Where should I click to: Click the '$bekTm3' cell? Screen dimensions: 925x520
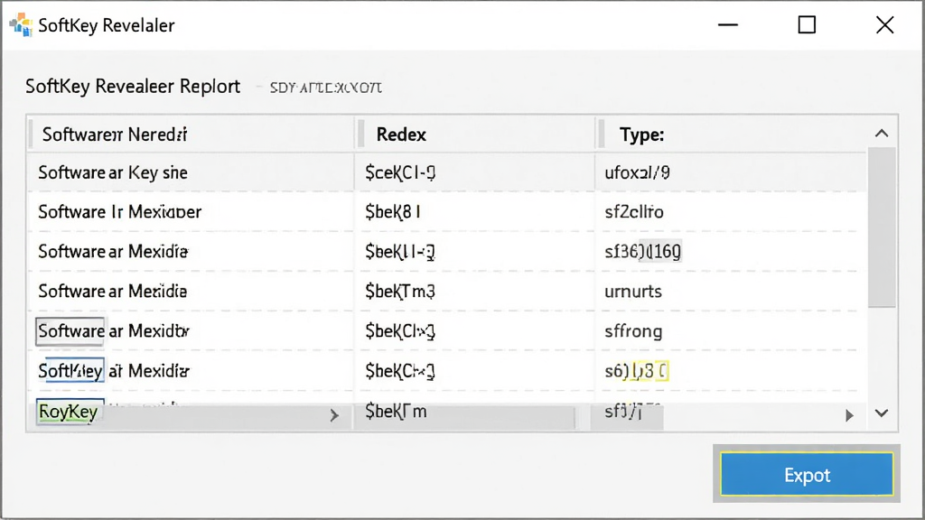coord(400,292)
